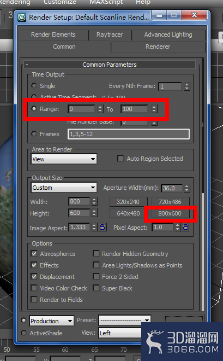Screen dimensions: 223x361
Task: Click the Range start frame field
Action: 81,109
